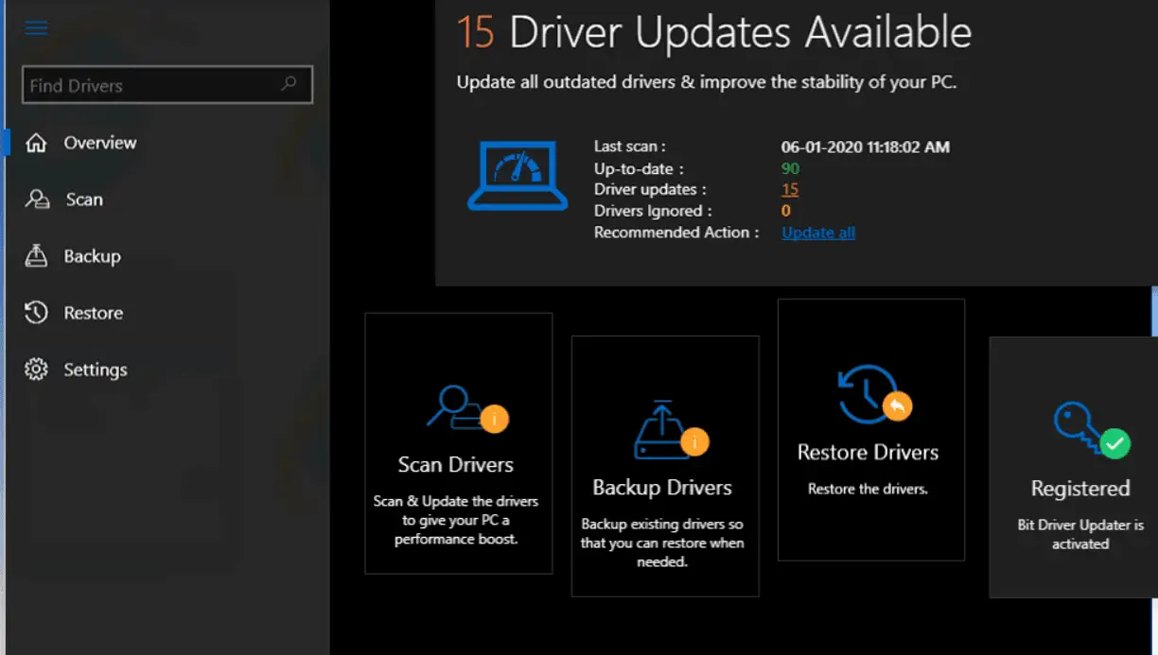Screen dimensions: 1158x655
Task: Click the search magnifier in Find Drivers
Action: coord(289,84)
